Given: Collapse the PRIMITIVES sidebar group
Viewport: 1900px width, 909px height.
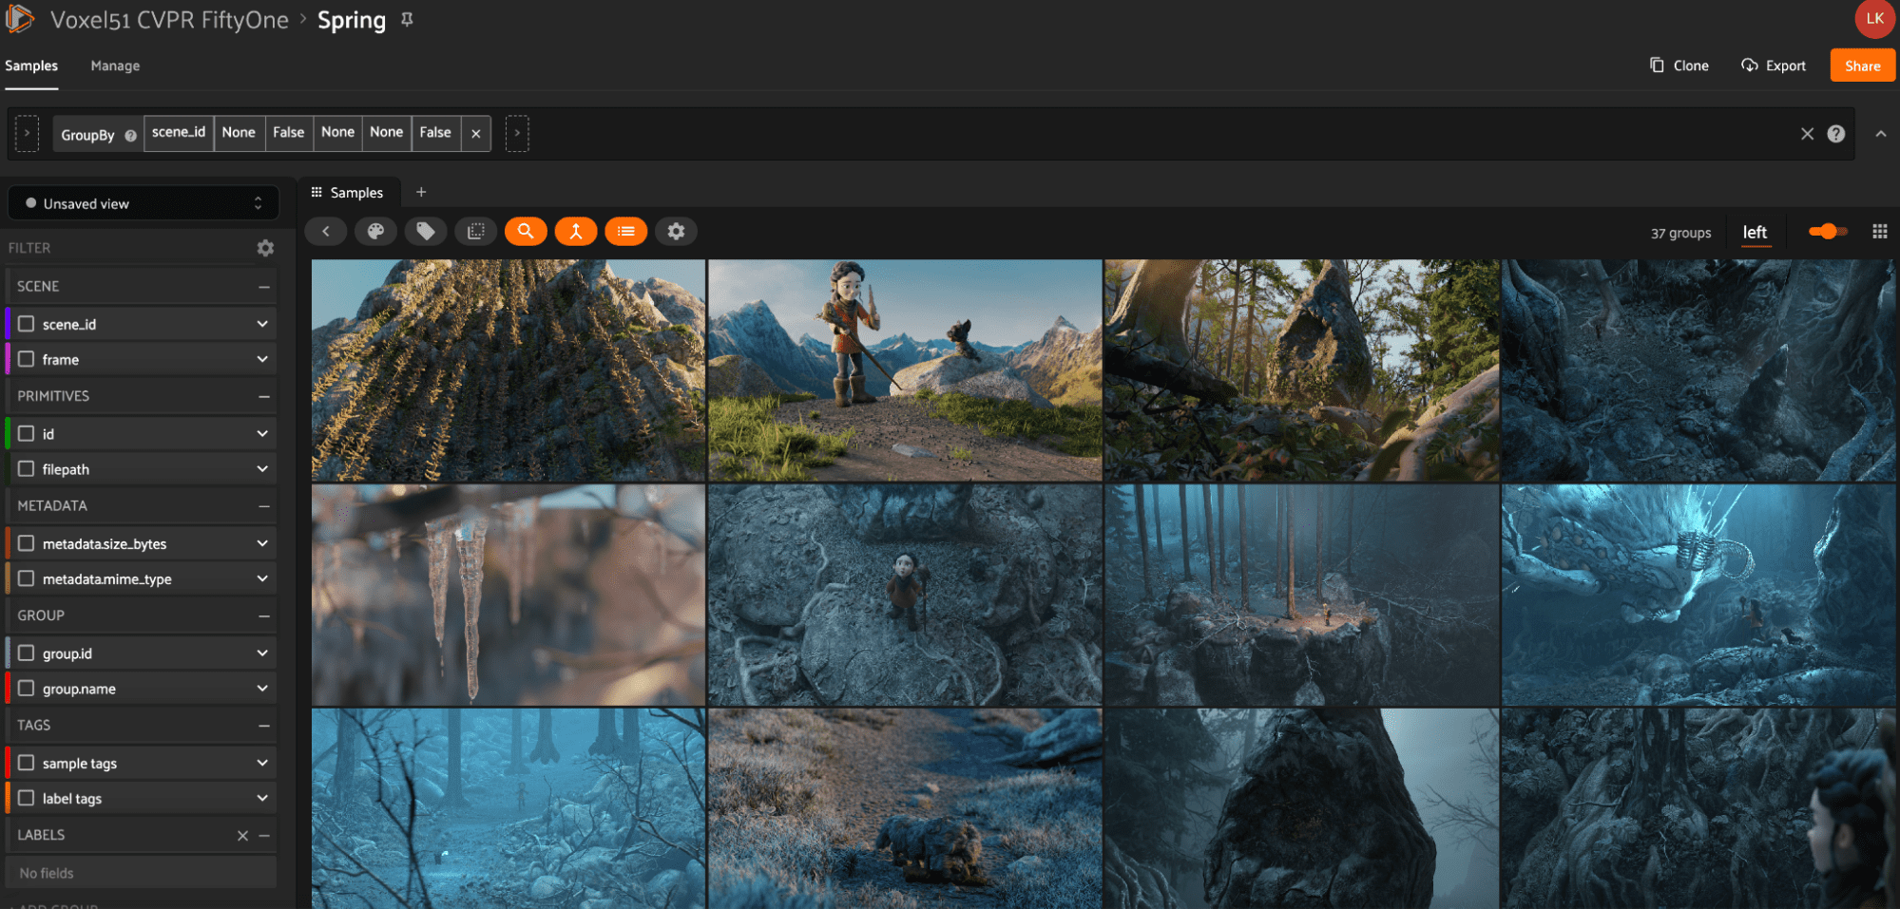Looking at the screenshot, I should click(x=264, y=396).
